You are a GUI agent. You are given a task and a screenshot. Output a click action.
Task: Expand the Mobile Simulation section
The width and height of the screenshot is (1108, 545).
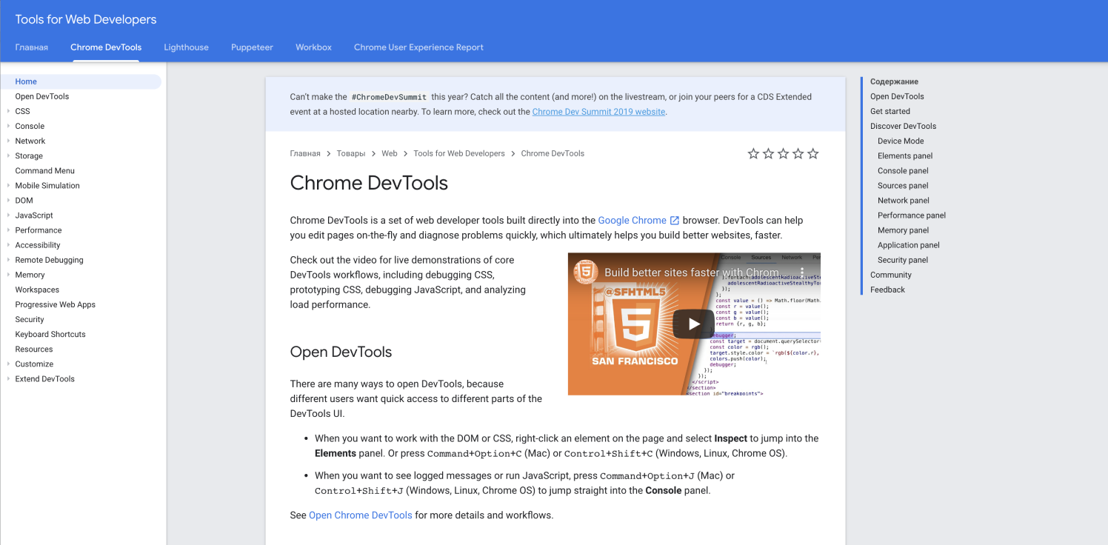(8, 185)
